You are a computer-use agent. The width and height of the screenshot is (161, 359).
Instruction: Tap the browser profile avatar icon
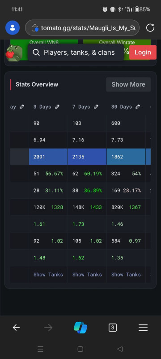point(13,28)
